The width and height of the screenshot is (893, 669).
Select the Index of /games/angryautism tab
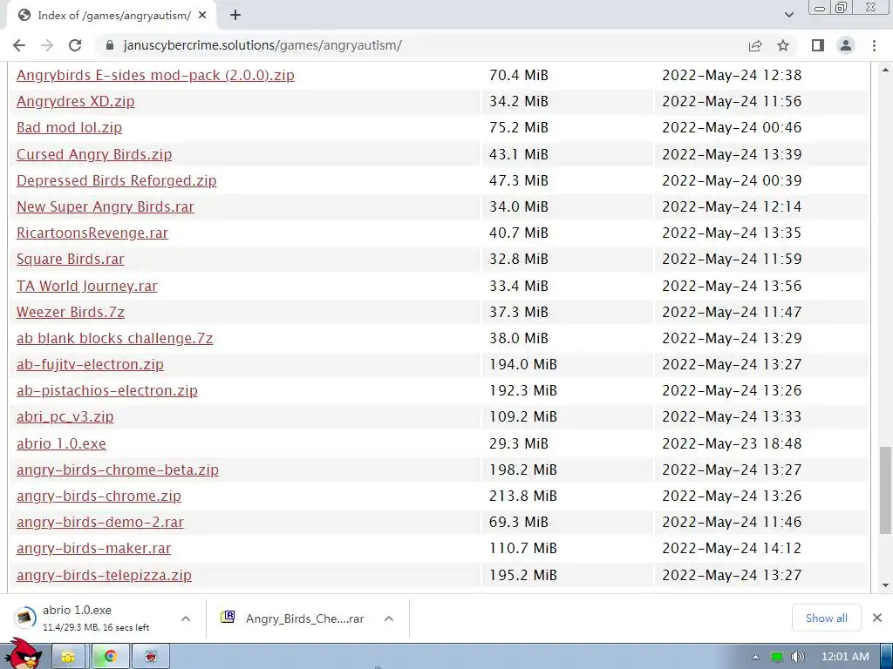pos(111,16)
